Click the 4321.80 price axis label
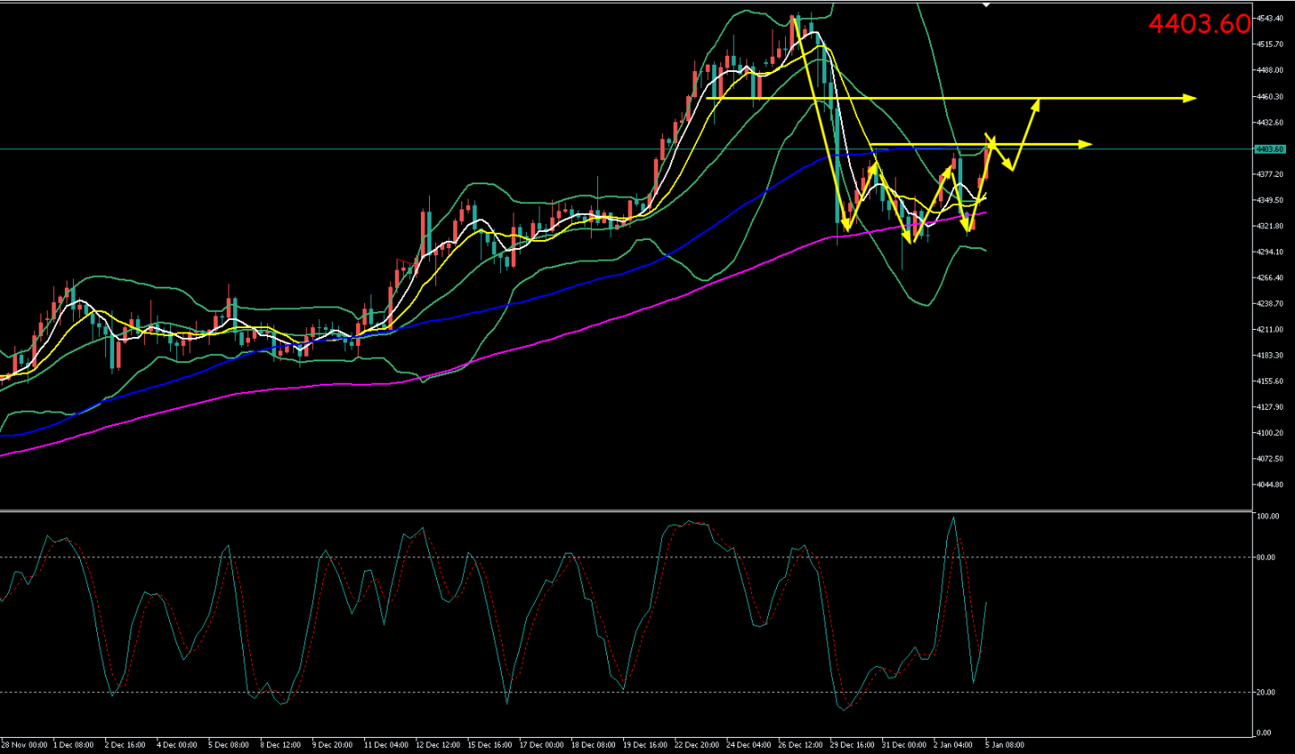 (x=1270, y=226)
